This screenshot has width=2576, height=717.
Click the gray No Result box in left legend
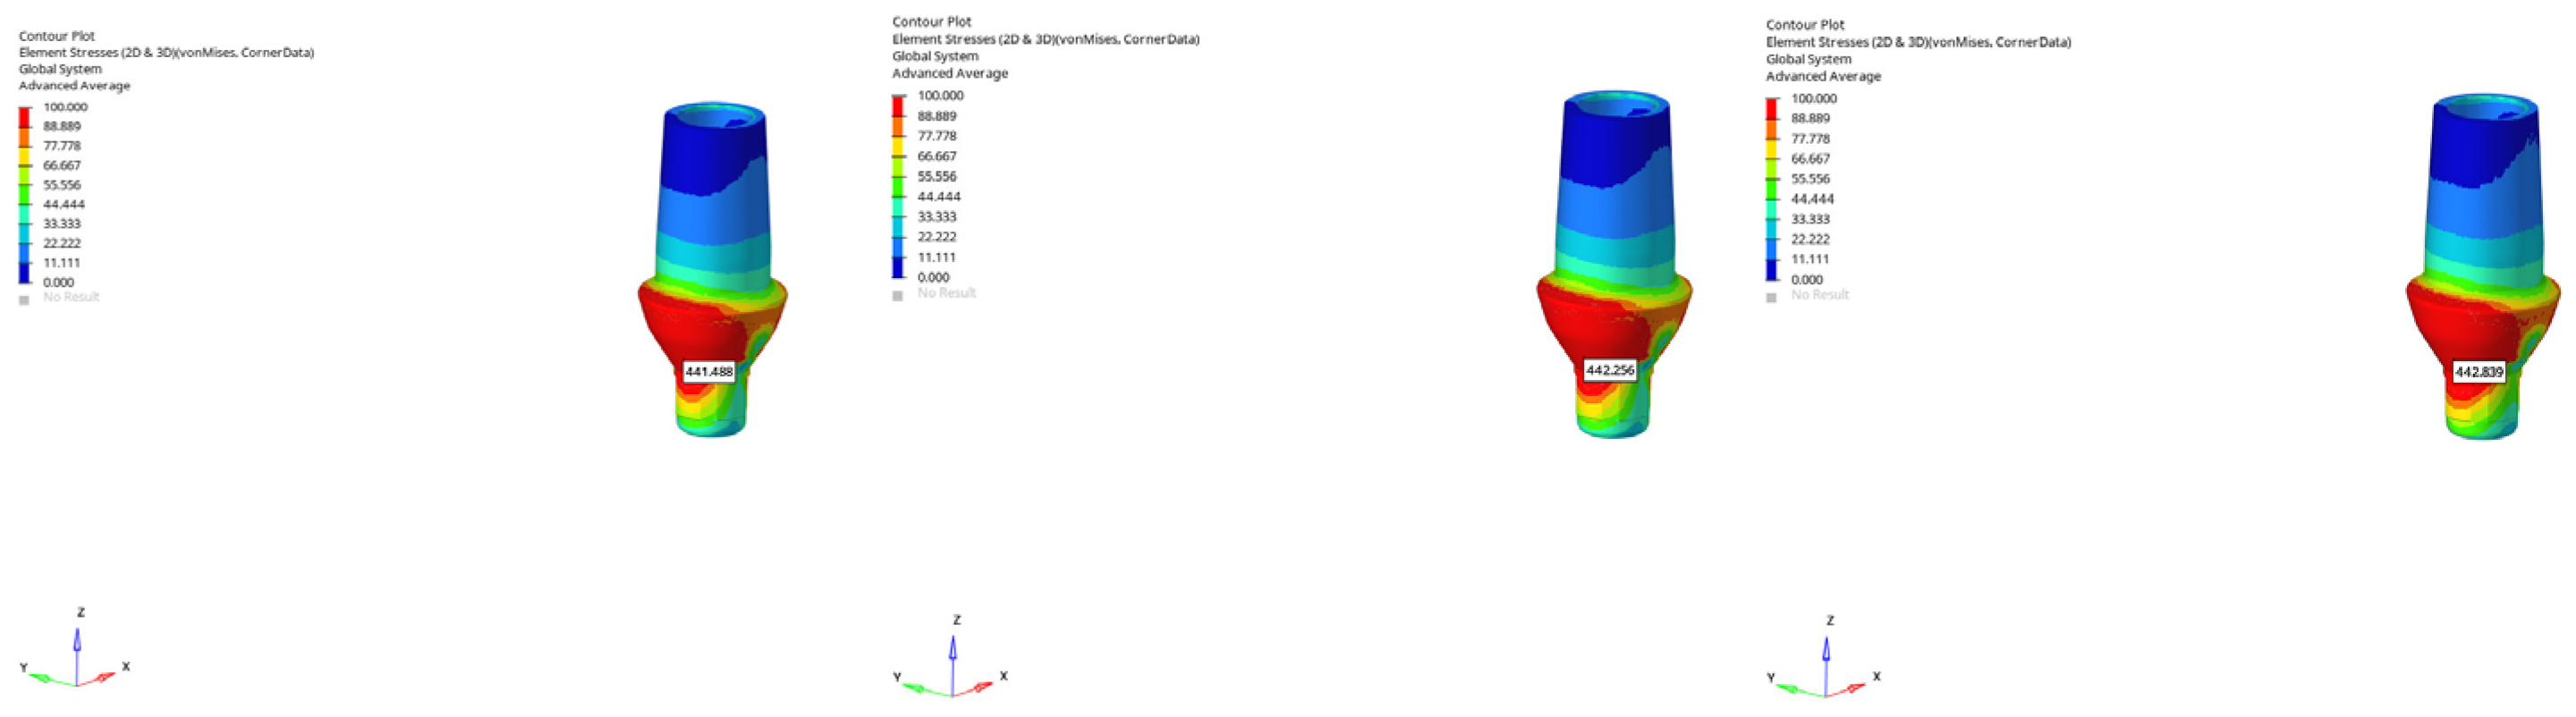[24, 299]
